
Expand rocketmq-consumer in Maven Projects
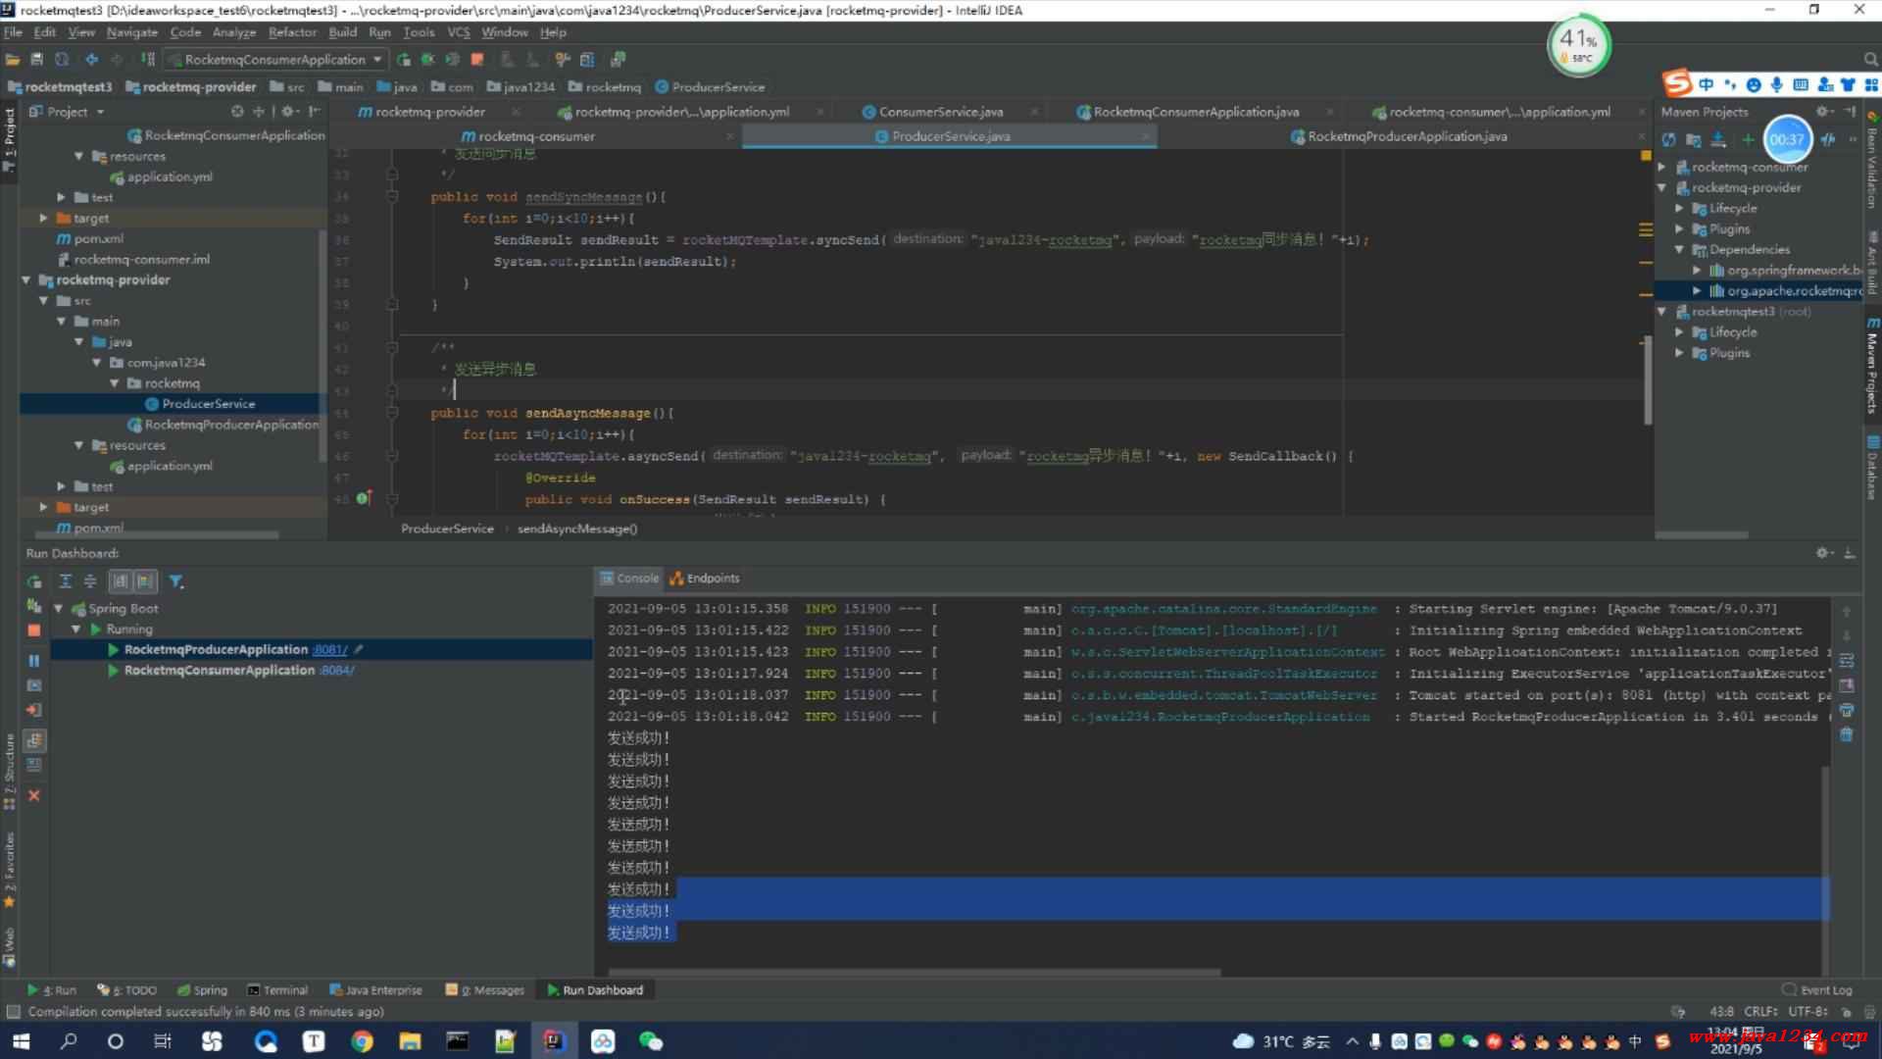pyautogui.click(x=1662, y=167)
